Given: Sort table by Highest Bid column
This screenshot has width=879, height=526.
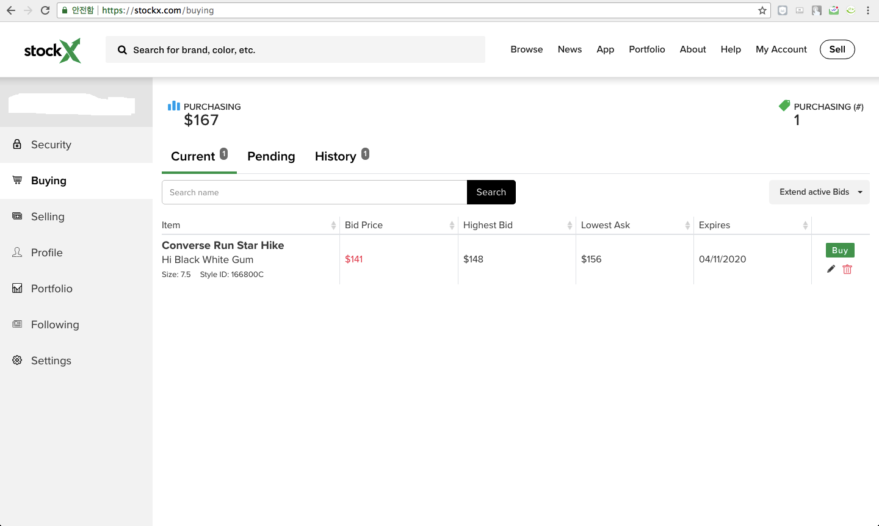Looking at the screenshot, I should click(570, 225).
